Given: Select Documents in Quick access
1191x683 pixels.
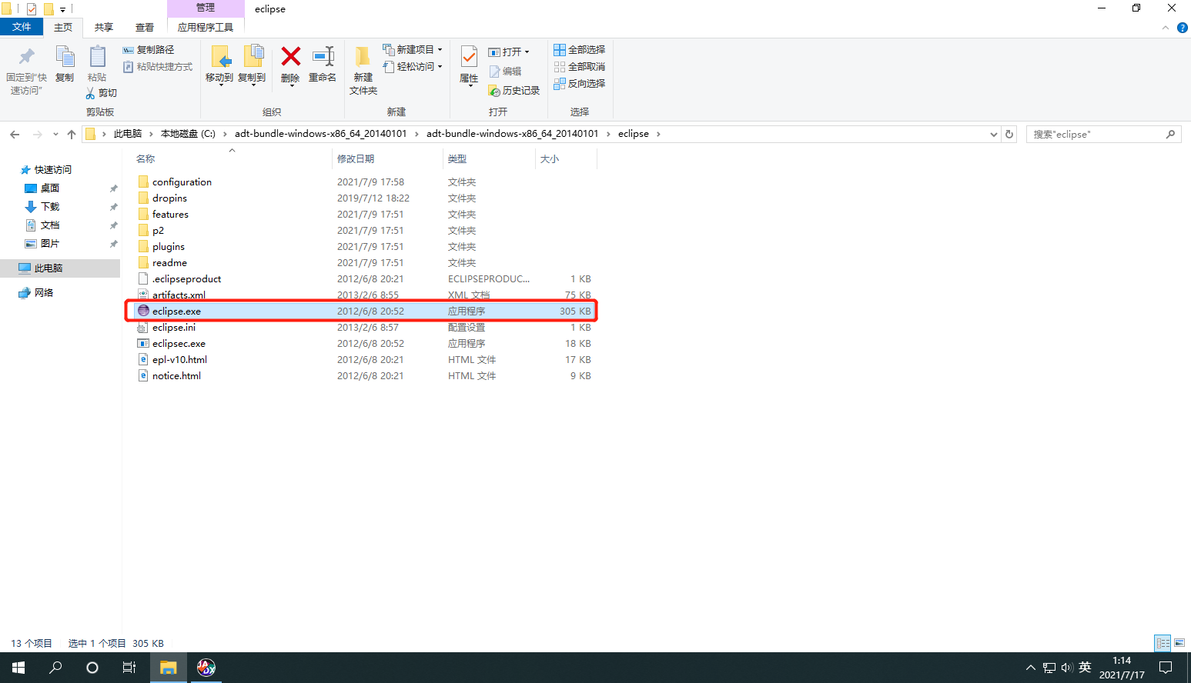Looking at the screenshot, I should [x=50, y=225].
